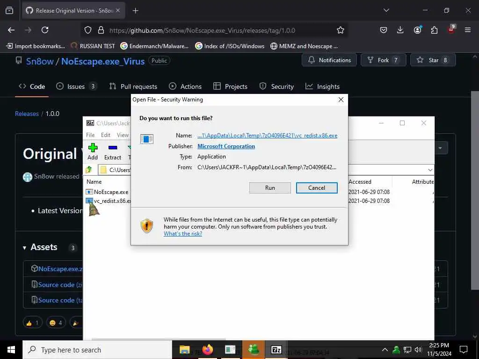The width and height of the screenshot is (479, 359).
Task: Open the Security tab on GitHub
Action: click(x=276, y=86)
